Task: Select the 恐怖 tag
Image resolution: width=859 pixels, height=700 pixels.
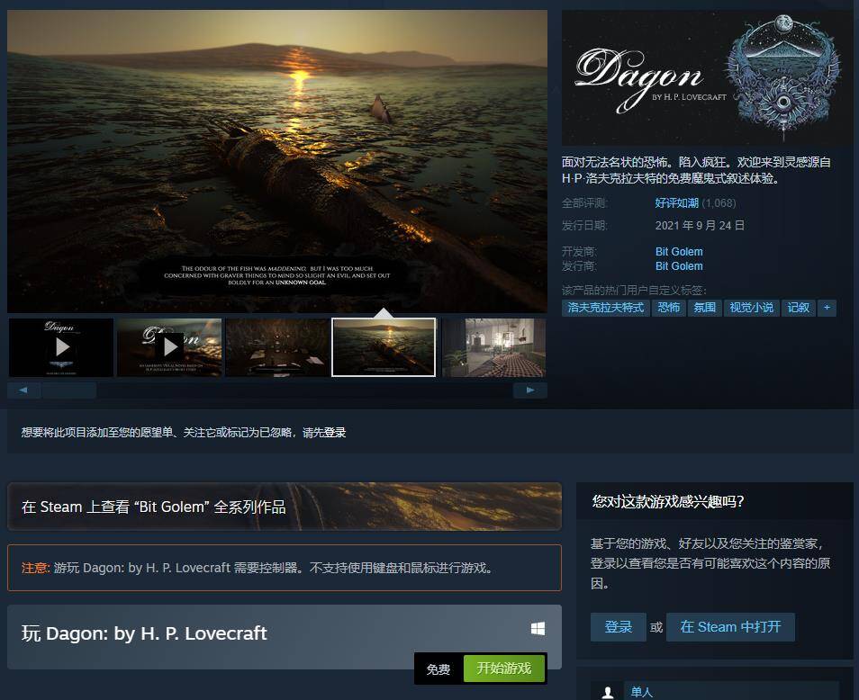Action: [669, 308]
